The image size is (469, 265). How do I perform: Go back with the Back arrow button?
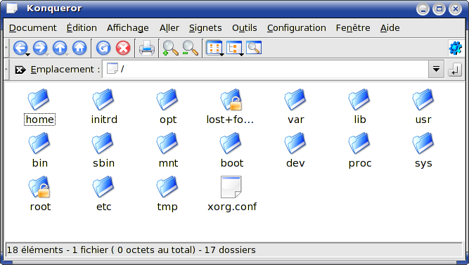20,48
